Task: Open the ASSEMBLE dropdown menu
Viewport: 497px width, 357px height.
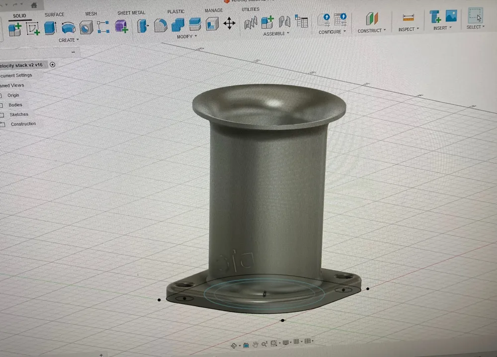Action: point(276,34)
